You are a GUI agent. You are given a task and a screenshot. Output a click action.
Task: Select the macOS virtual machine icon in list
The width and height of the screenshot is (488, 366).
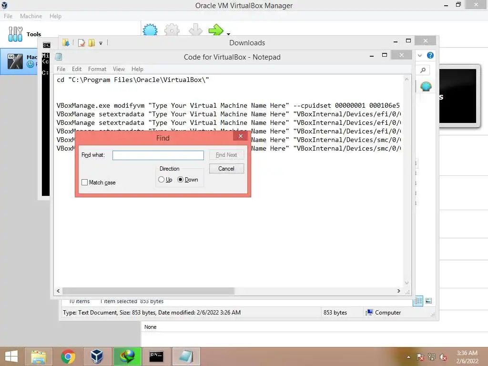pyautogui.click(x=15, y=61)
